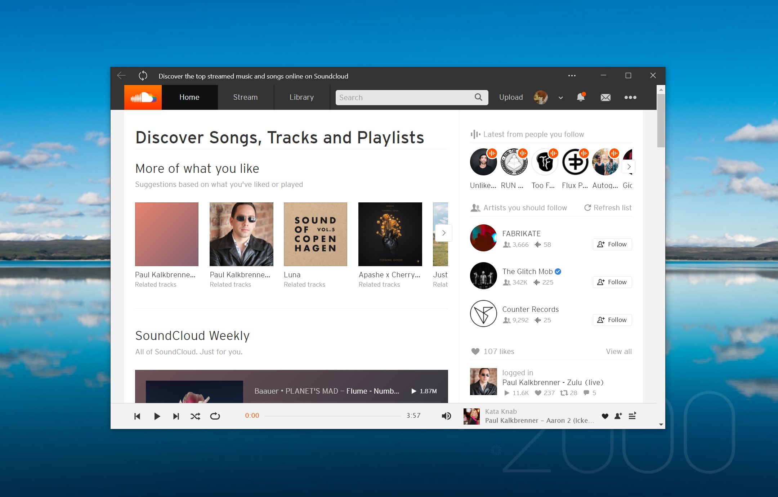Click the vertical scrollbar thumb
The image size is (778, 497).
tap(661, 121)
